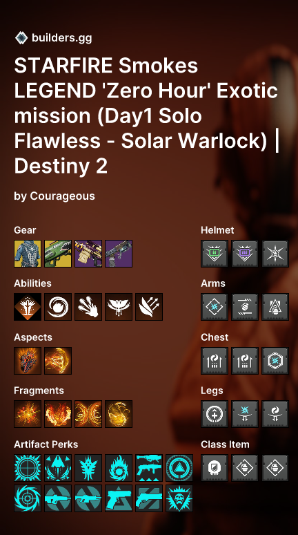Select the Well of Radiance super ability icon
This screenshot has height=535, width=298.
coord(28,307)
